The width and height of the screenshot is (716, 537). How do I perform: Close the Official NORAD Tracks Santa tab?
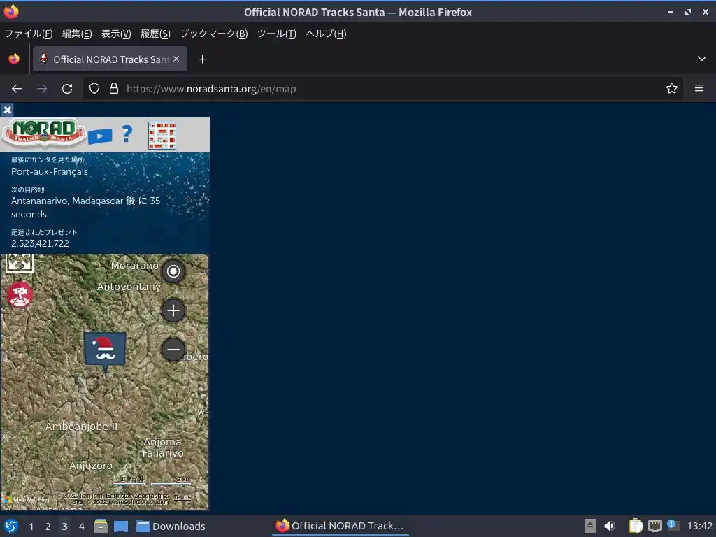pos(176,59)
